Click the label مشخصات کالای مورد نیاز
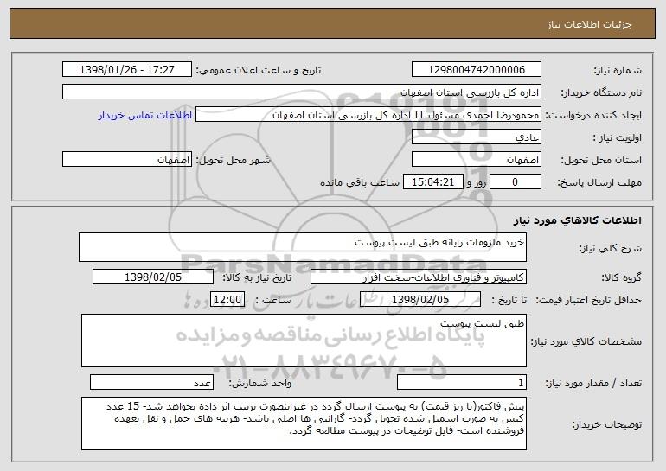666x471 pixels. [586, 341]
